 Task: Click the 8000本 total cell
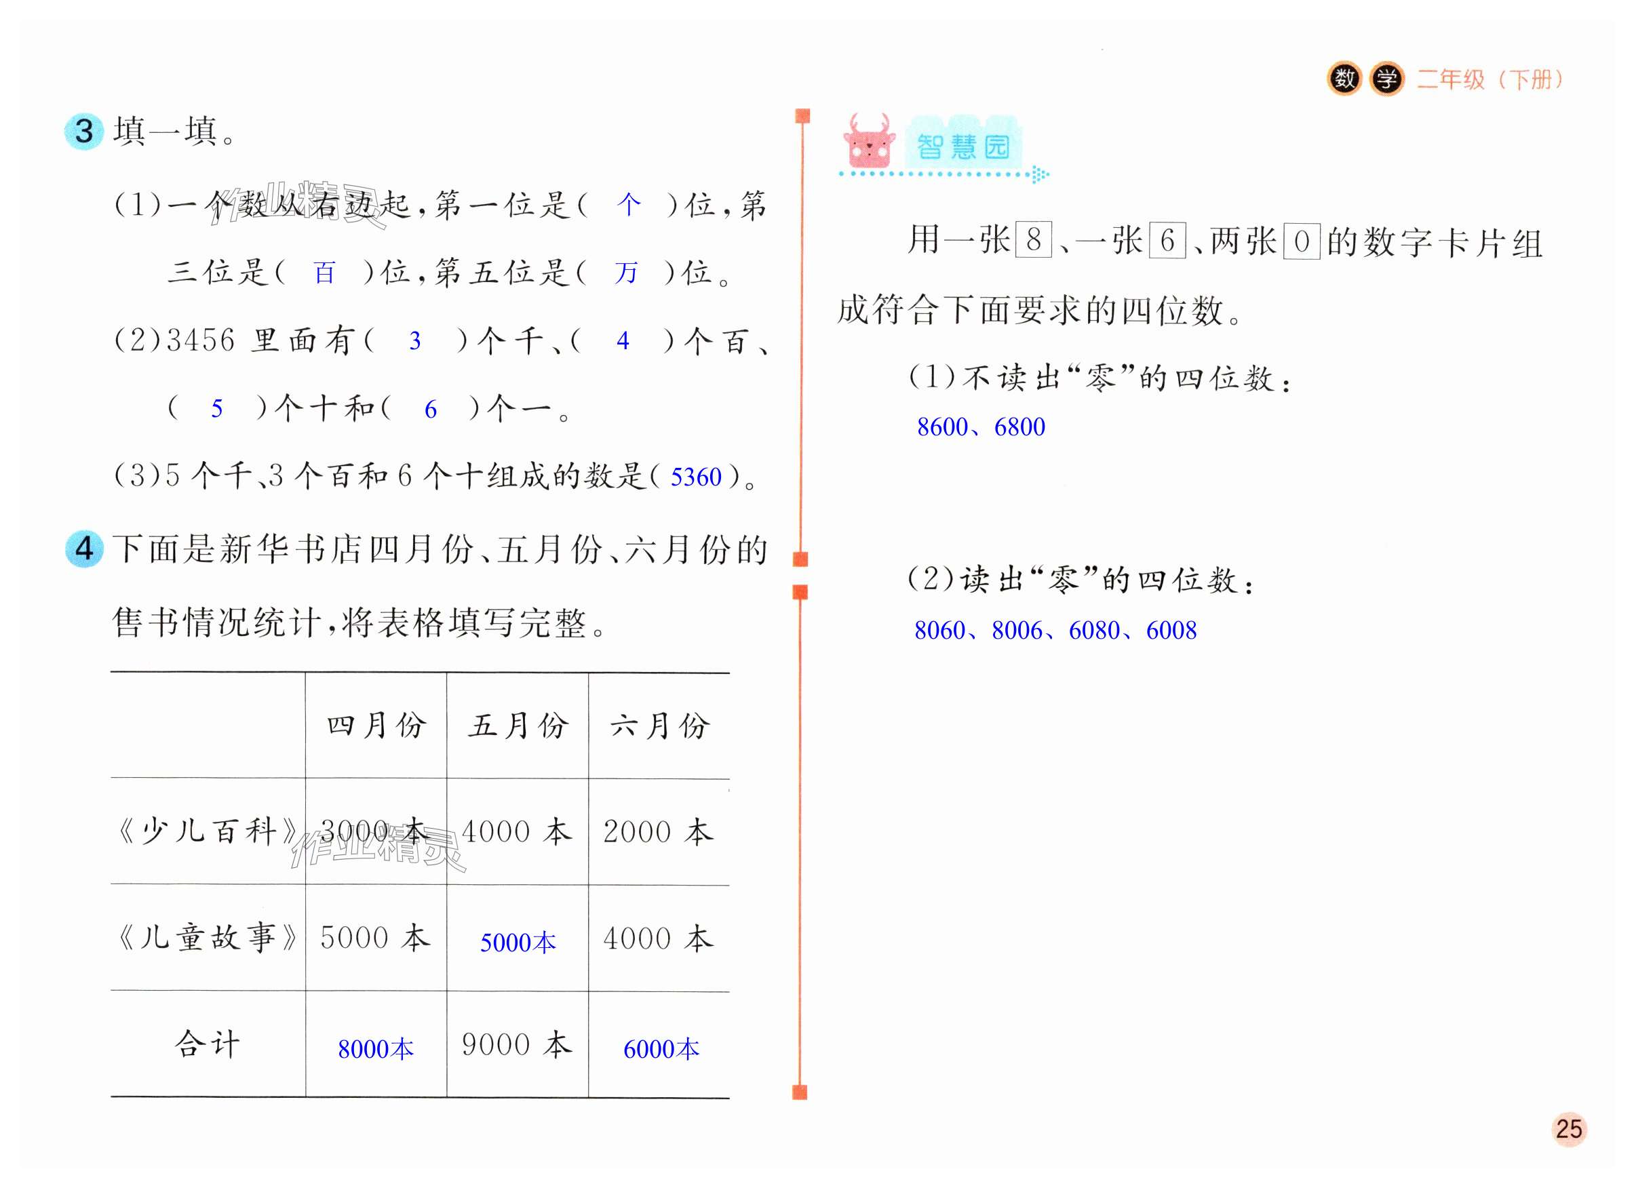tap(375, 1049)
